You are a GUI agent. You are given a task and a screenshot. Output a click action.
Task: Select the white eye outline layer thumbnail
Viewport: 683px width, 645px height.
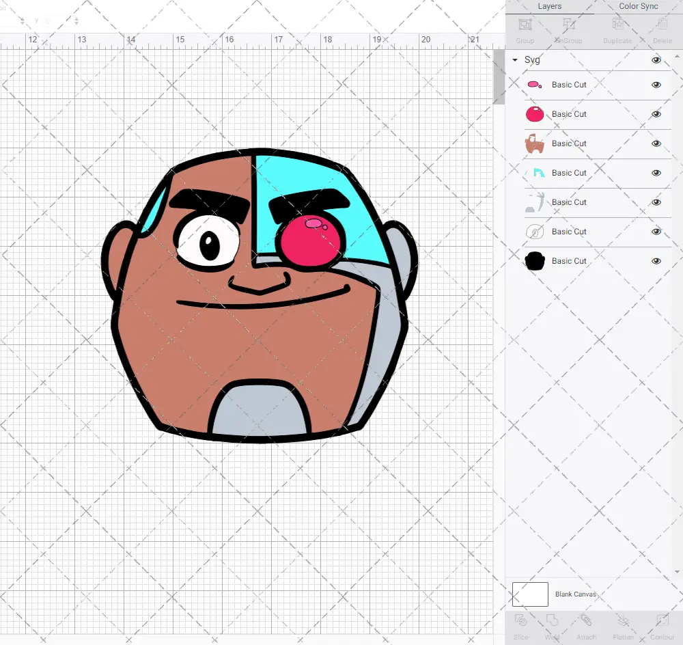click(x=535, y=232)
